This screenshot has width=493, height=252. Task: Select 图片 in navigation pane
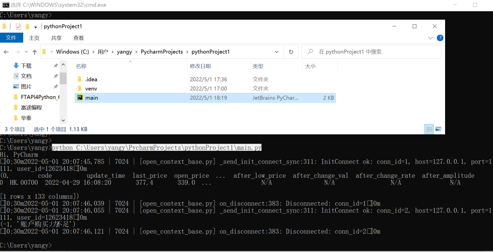26,87
